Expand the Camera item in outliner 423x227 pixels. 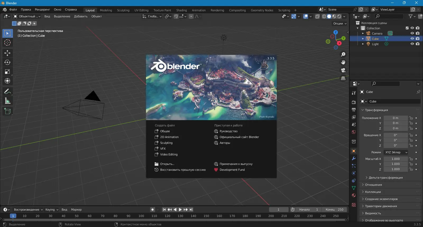click(x=363, y=34)
